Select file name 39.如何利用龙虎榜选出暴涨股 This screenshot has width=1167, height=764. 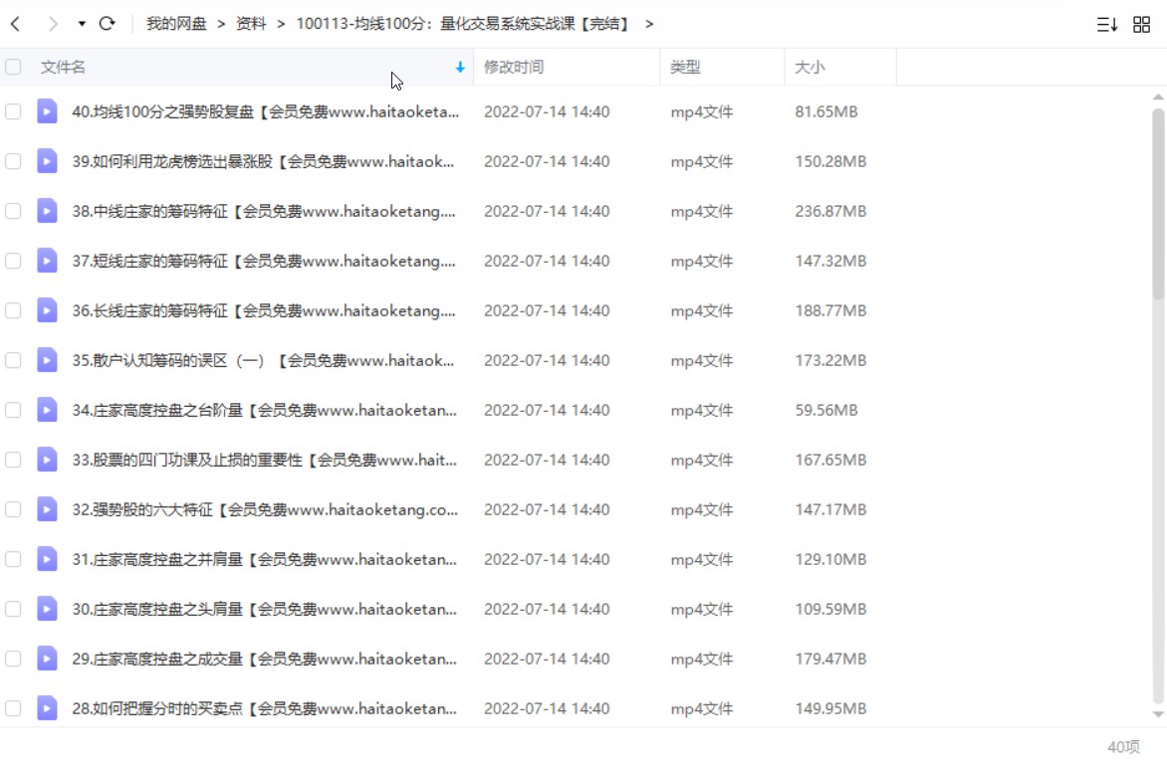264,161
